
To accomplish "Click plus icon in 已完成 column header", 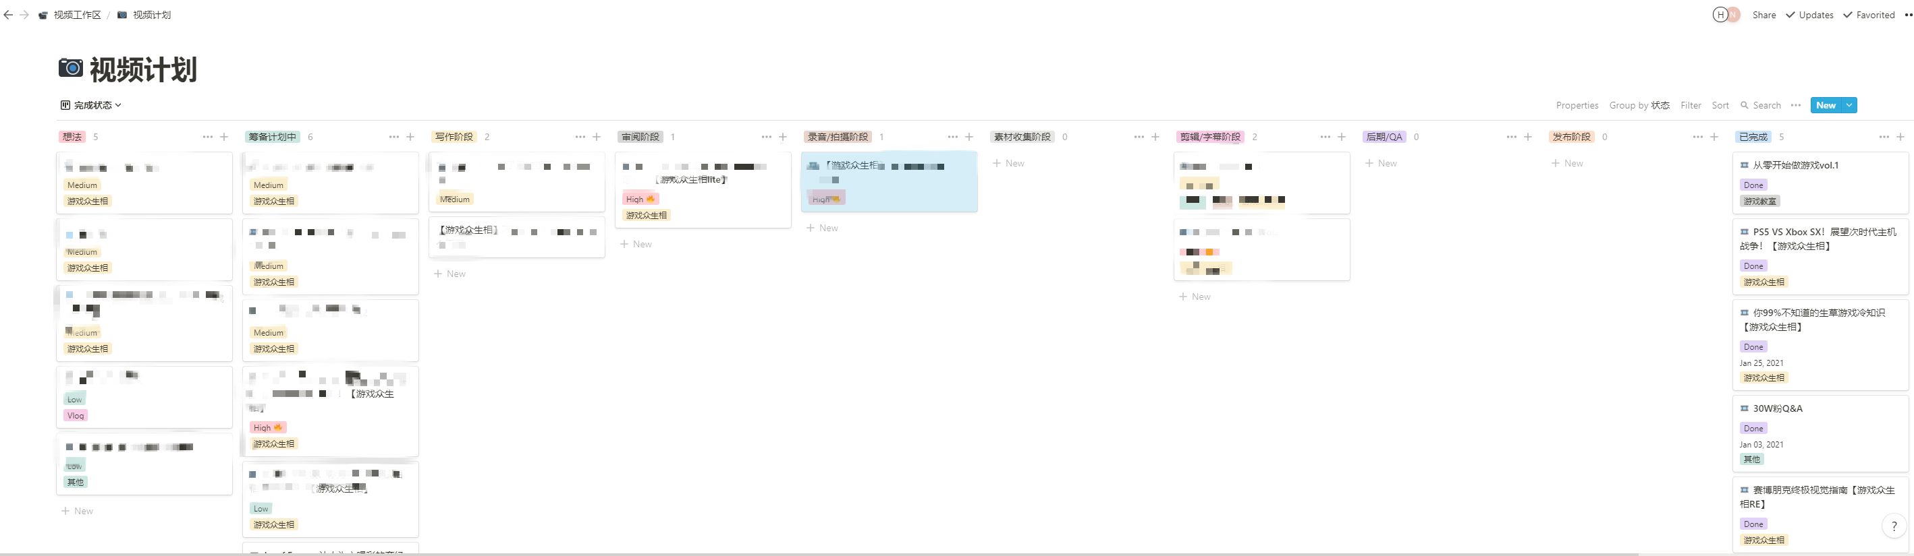I will [x=1901, y=137].
